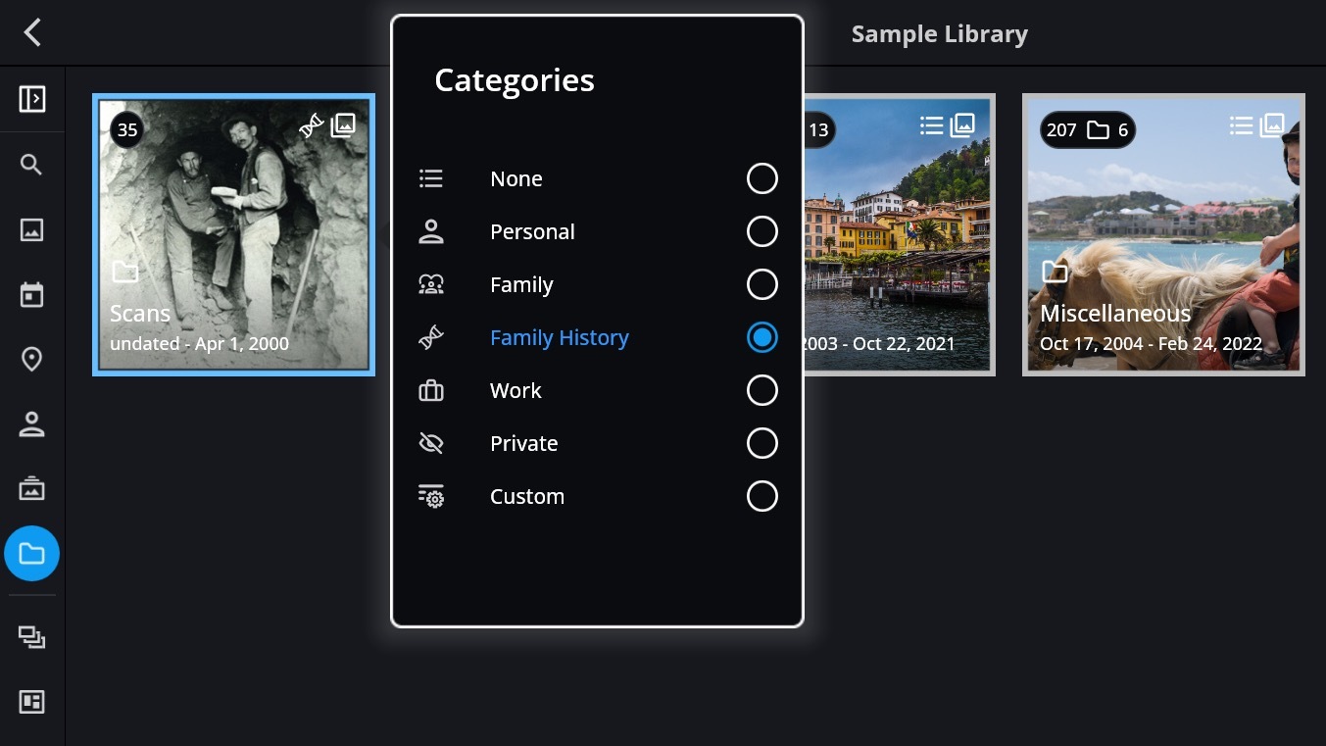This screenshot has width=1326, height=746.
Task: Choose the Custom category option
Action: tap(527, 496)
